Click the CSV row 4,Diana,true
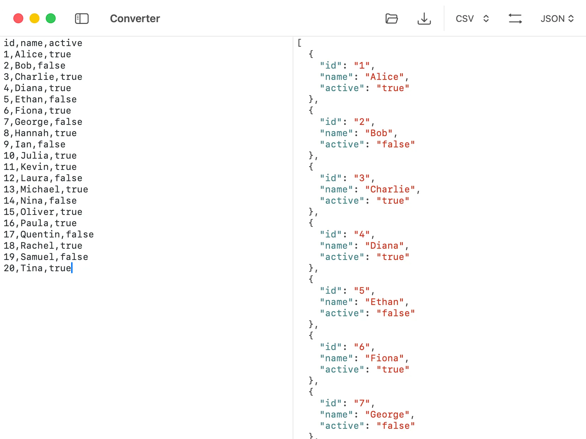 coord(37,88)
